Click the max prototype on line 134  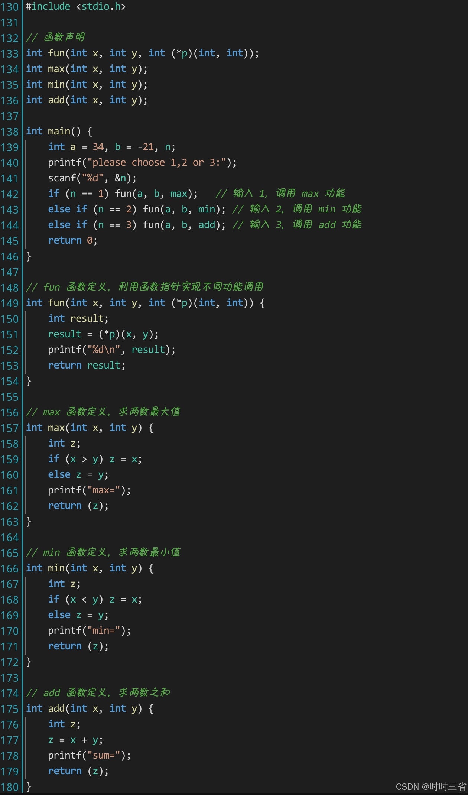coord(87,69)
